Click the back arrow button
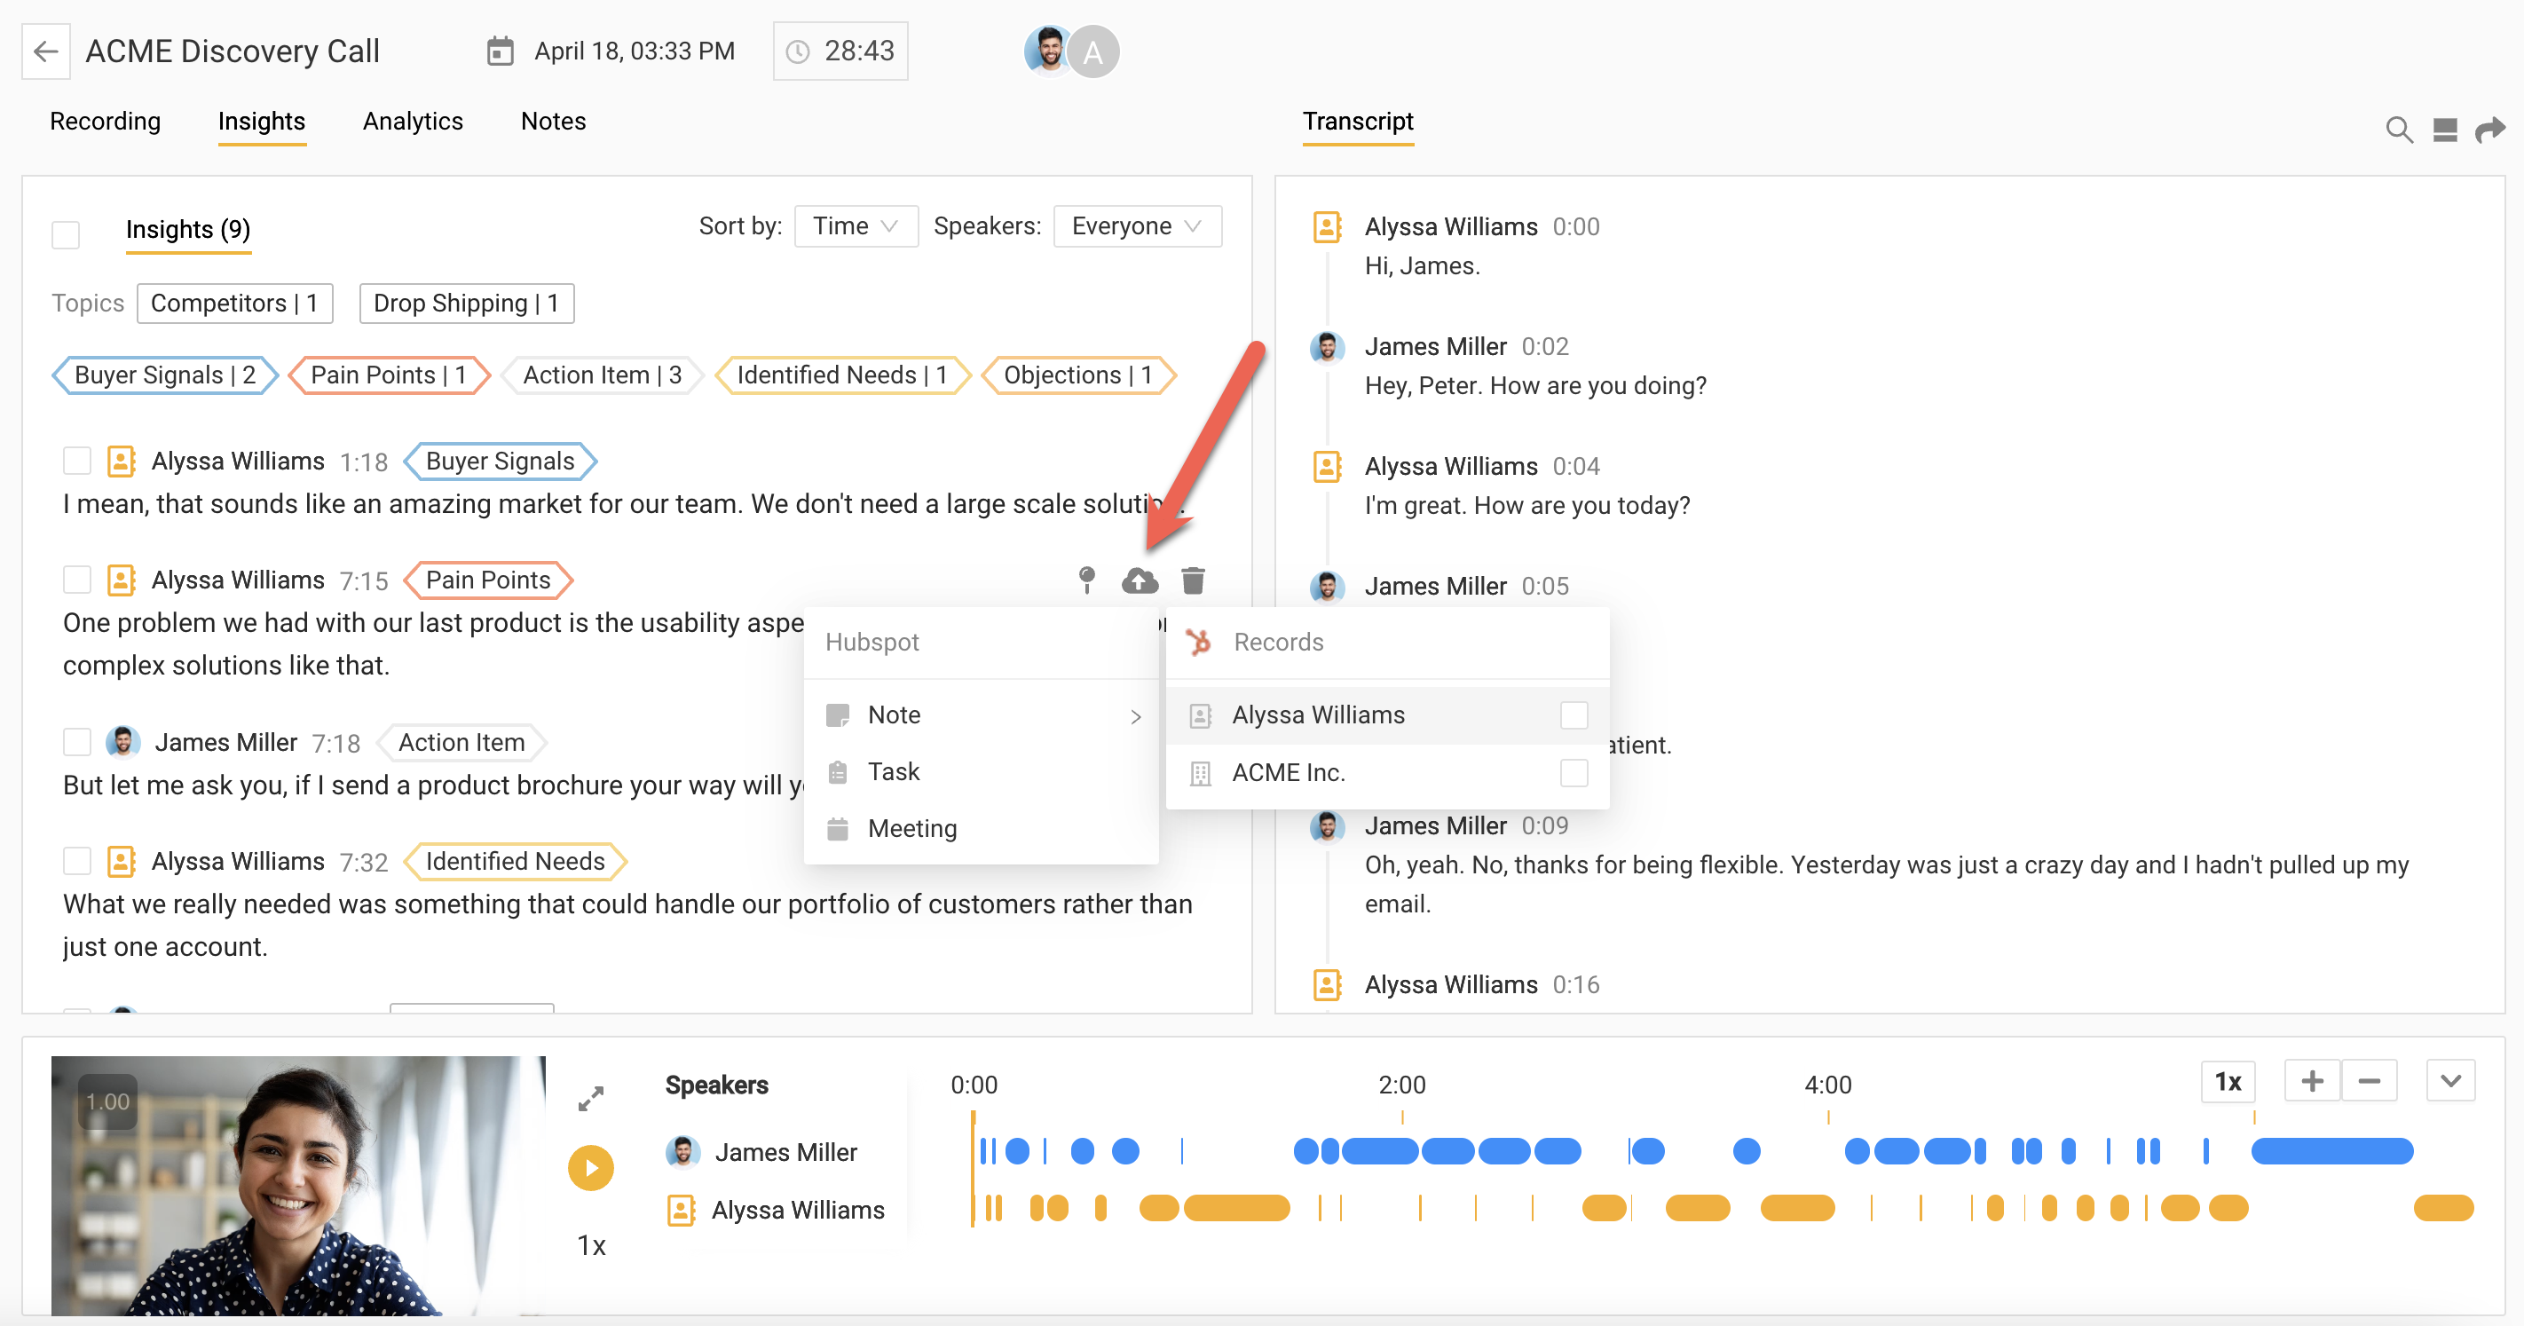2524x1326 pixels. (46, 51)
